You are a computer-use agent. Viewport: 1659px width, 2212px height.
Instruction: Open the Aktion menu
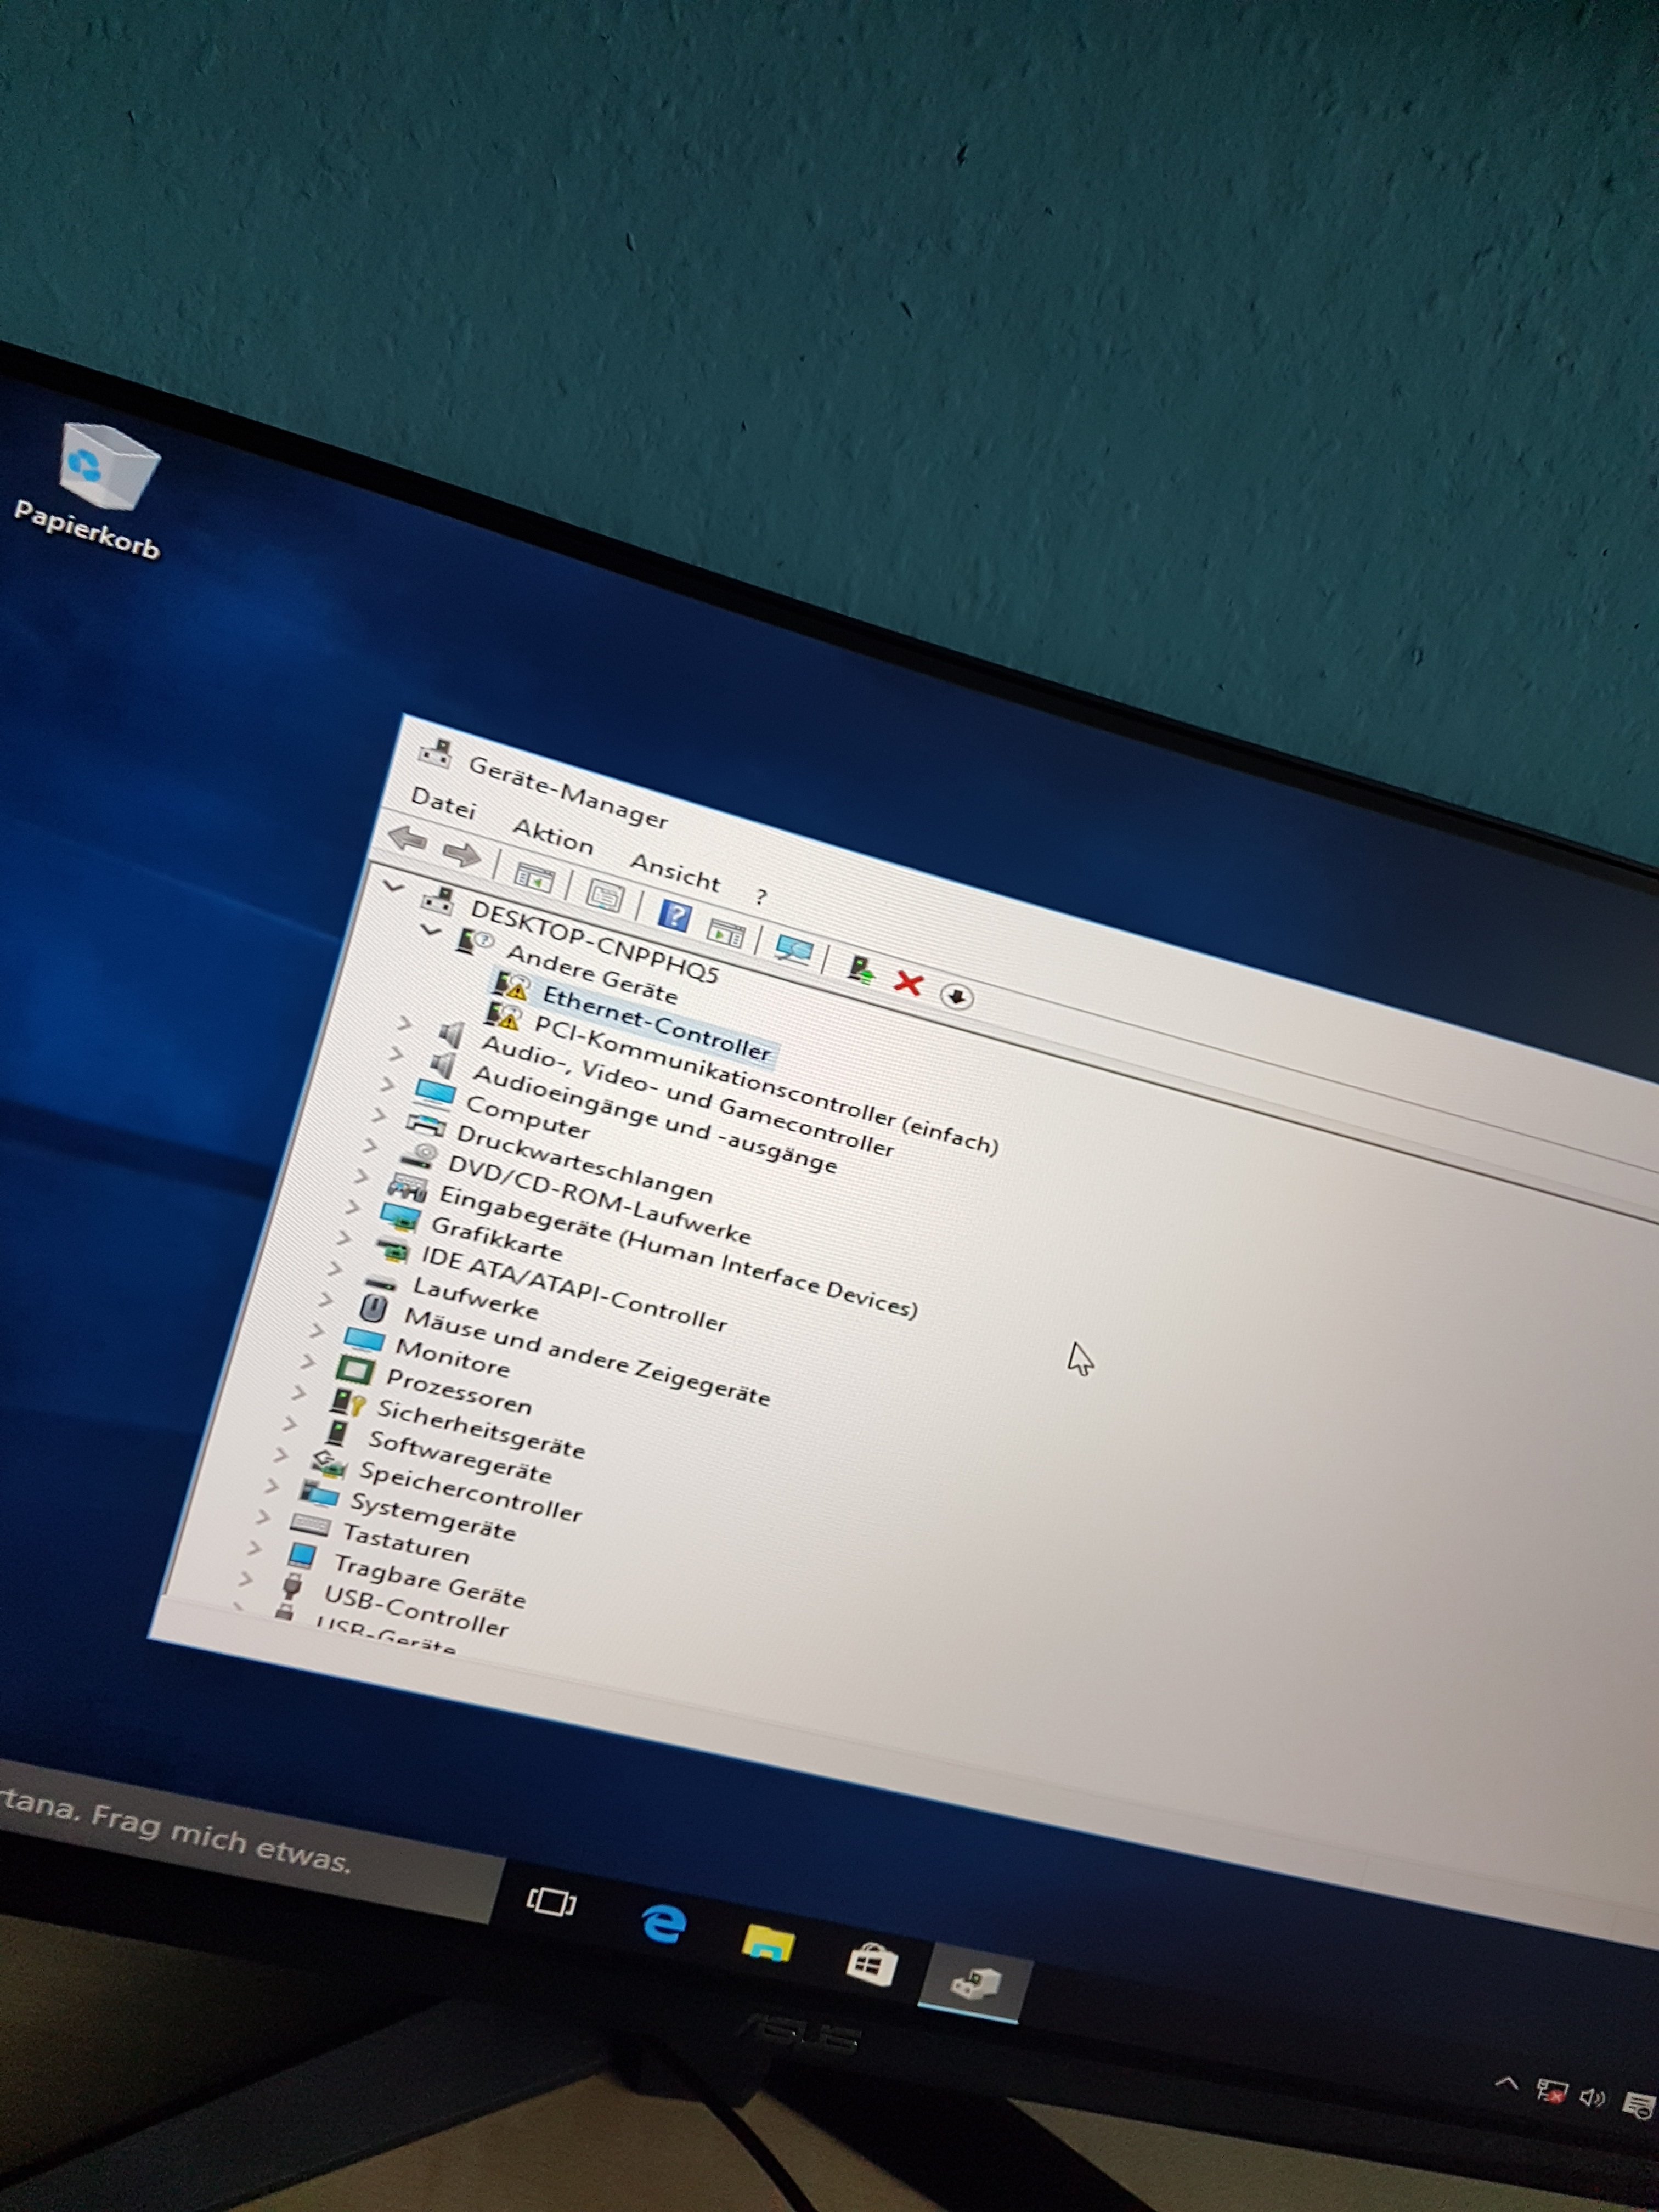coord(553,837)
